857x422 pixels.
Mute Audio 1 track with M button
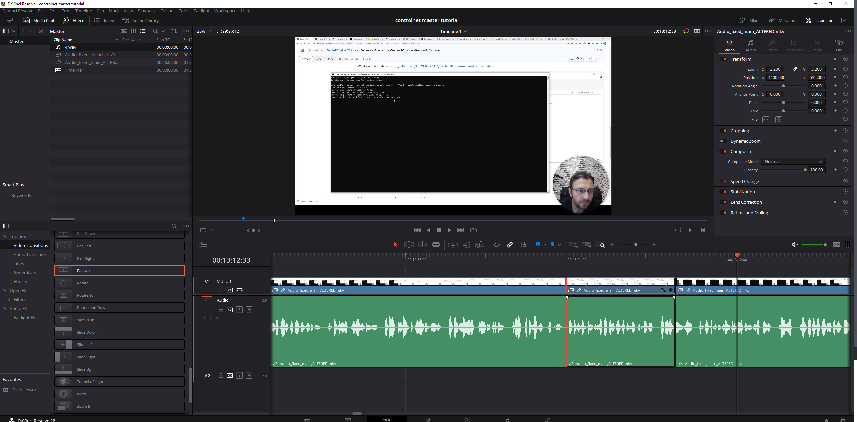(249, 310)
